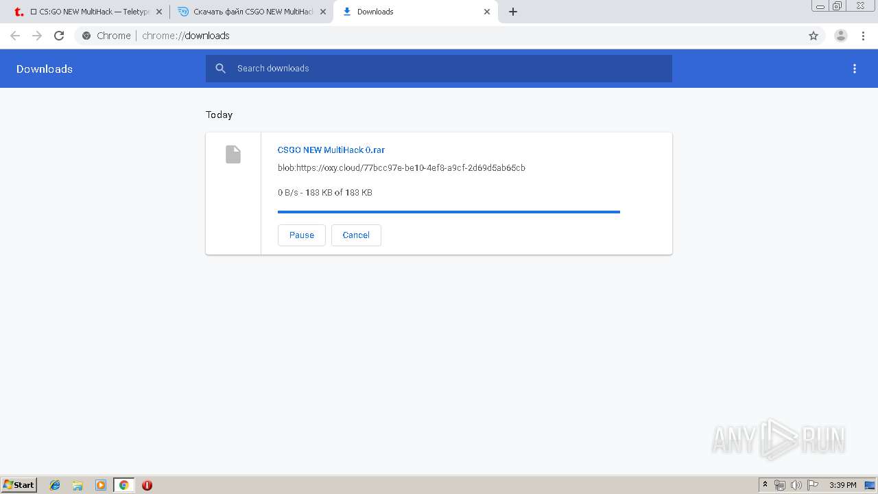
Task: Click the 183 KB of 183 KB status
Action: click(x=325, y=193)
